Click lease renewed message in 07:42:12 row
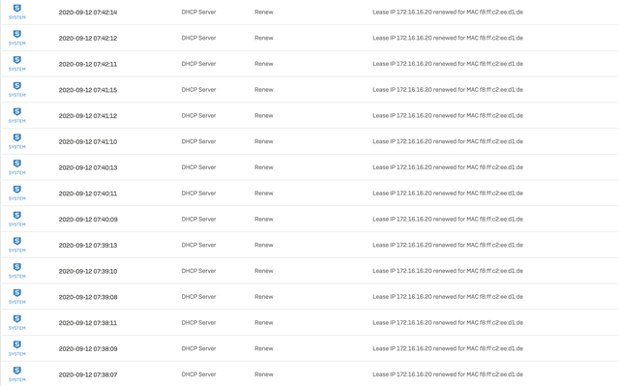619x386 pixels. 448,38
